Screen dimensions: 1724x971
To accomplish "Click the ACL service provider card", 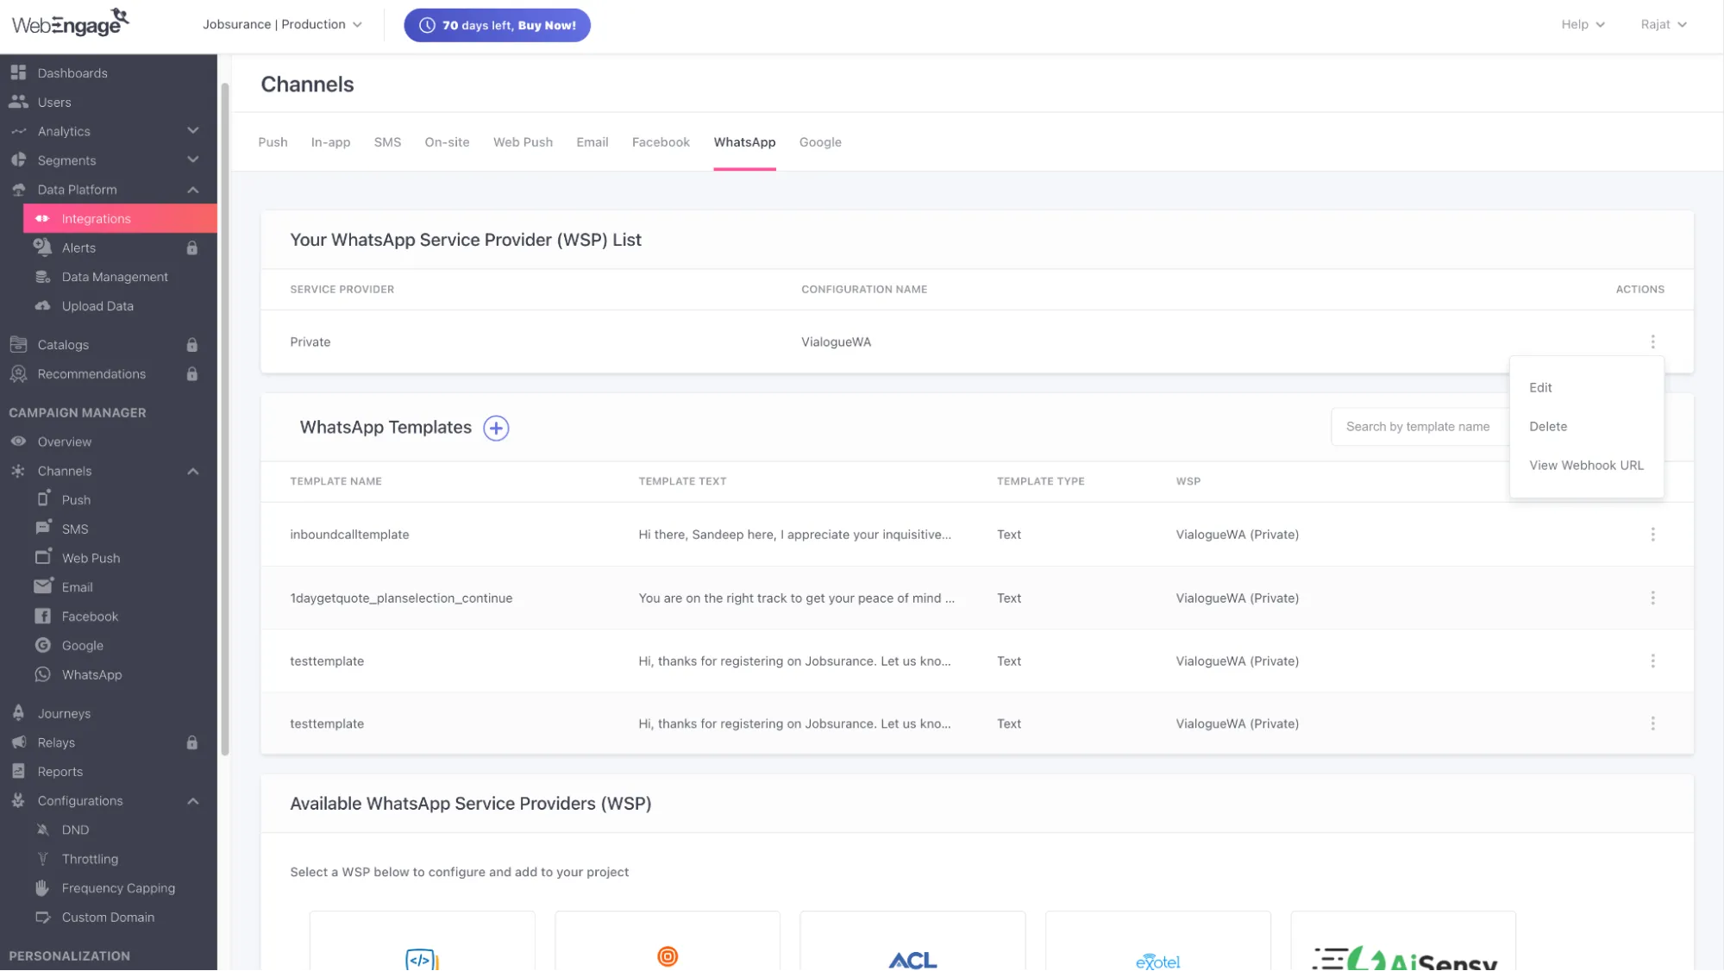I will click(x=912, y=941).
